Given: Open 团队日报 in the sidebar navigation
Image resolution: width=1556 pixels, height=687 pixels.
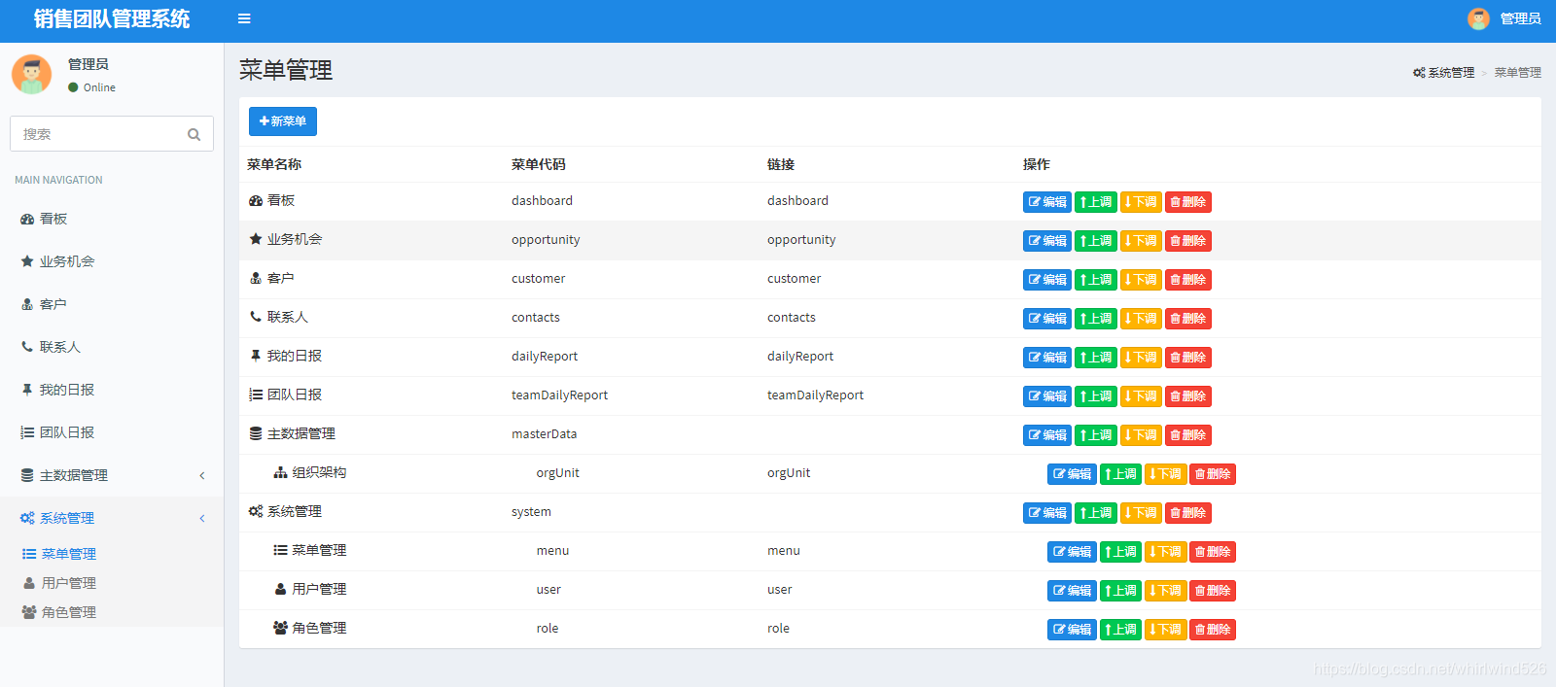Looking at the screenshot, I should click(x=112, y=432).
